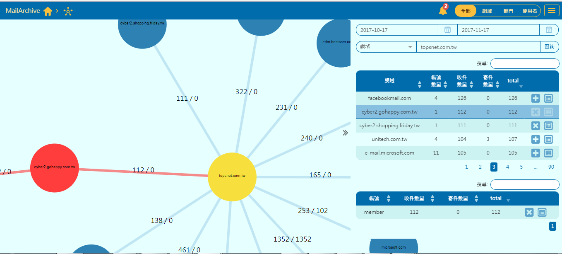This screenshot has width=562, height=254.
Task: Focus the start date field 2017-10-17
Action: [x=397, y=30]
